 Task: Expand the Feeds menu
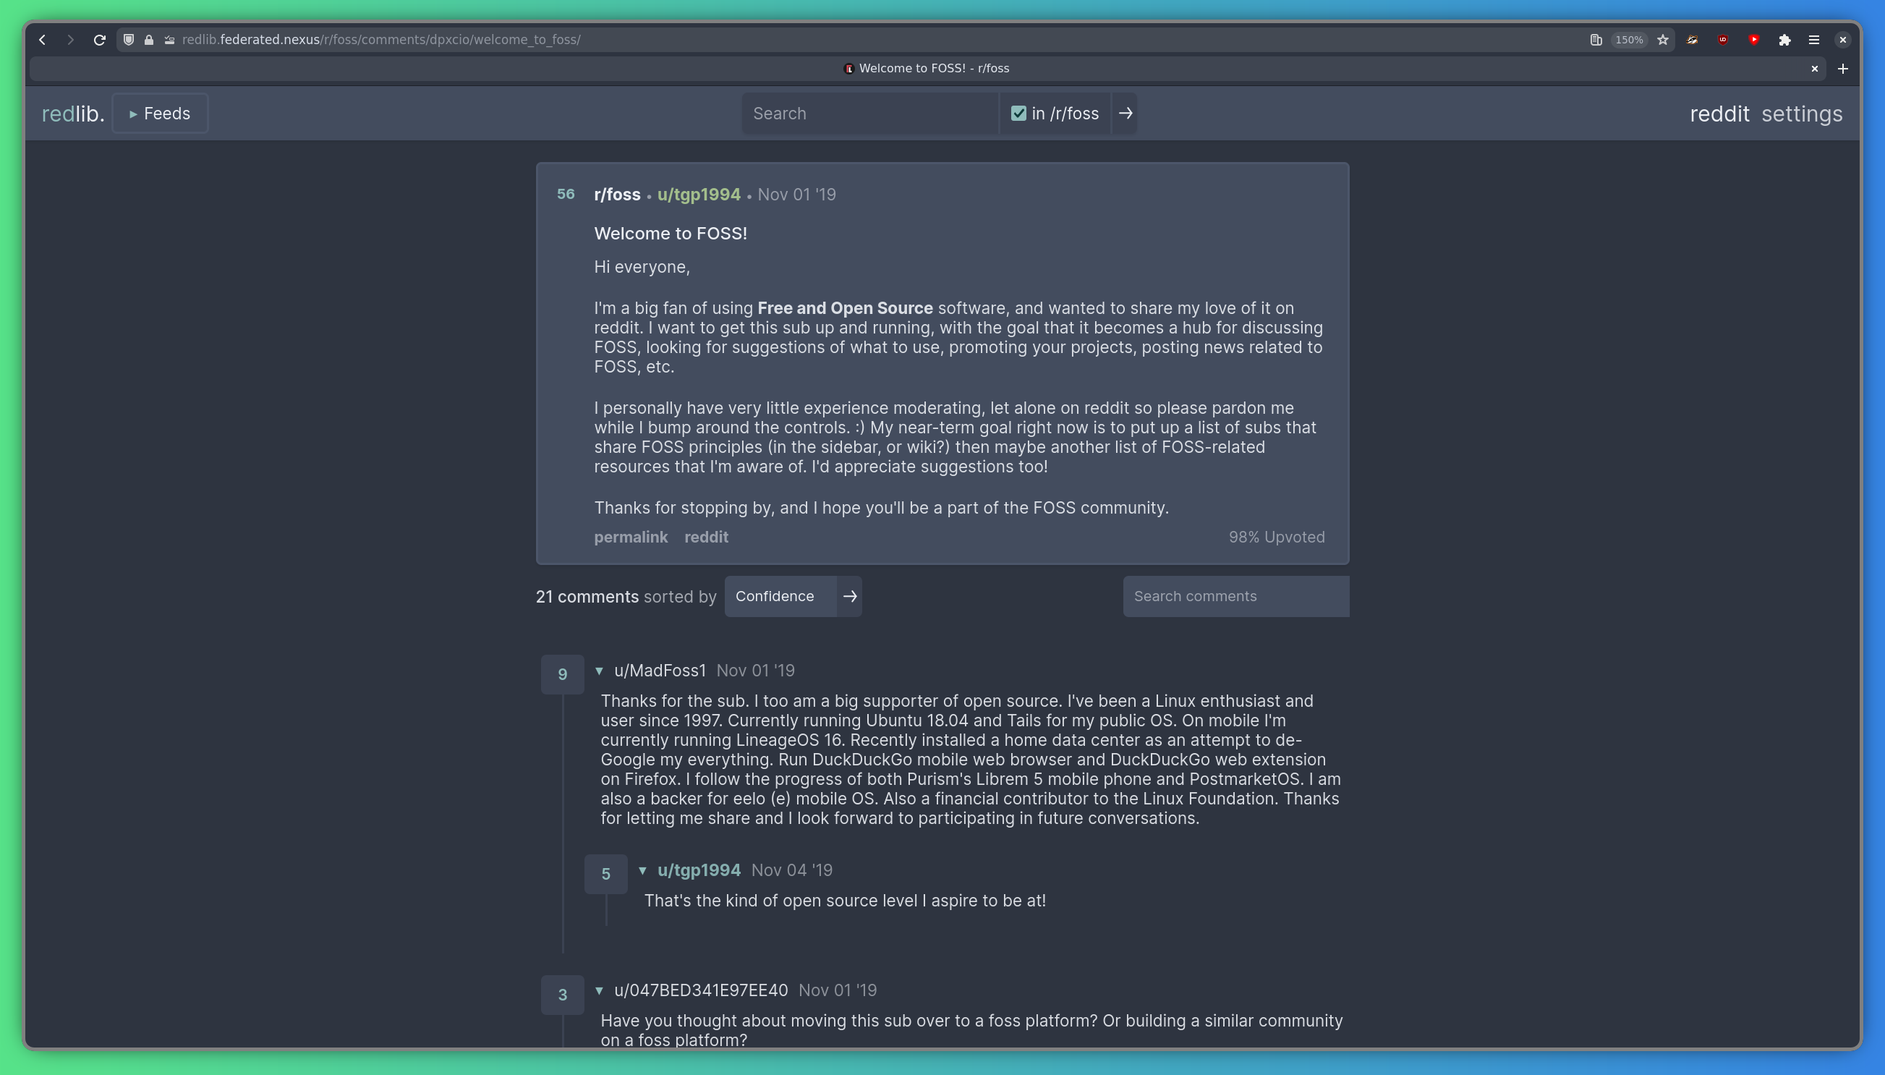[x=158, y=113]
